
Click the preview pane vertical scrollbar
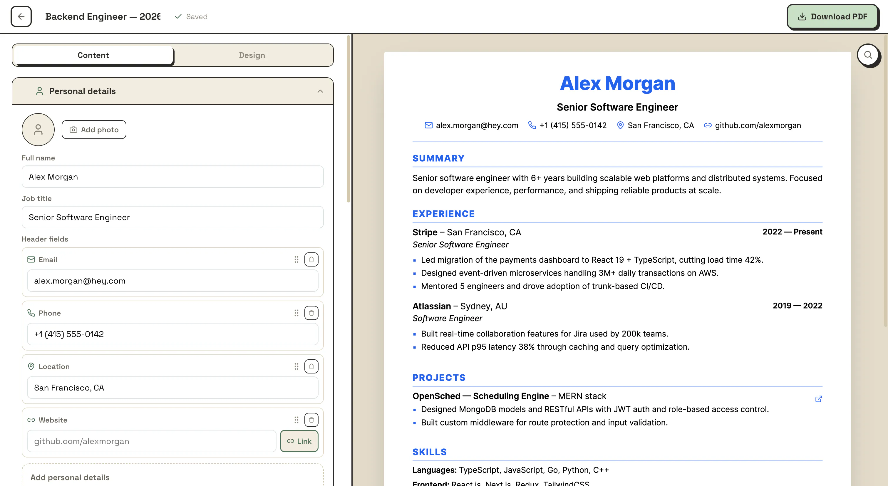(885, 181)
